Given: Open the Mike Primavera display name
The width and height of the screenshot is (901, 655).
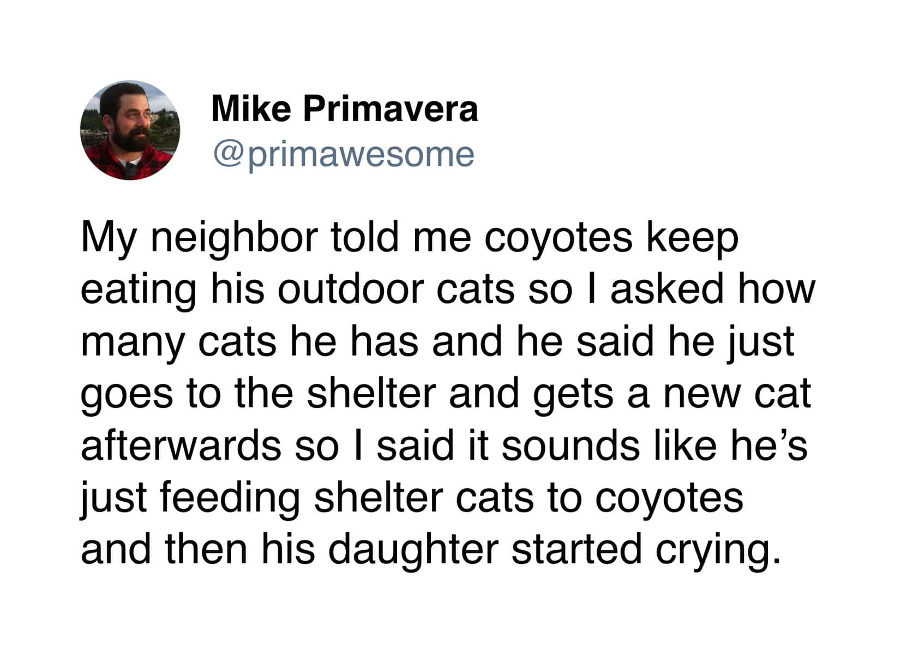Looking at the screenshot, I should [x=344, y=108].
